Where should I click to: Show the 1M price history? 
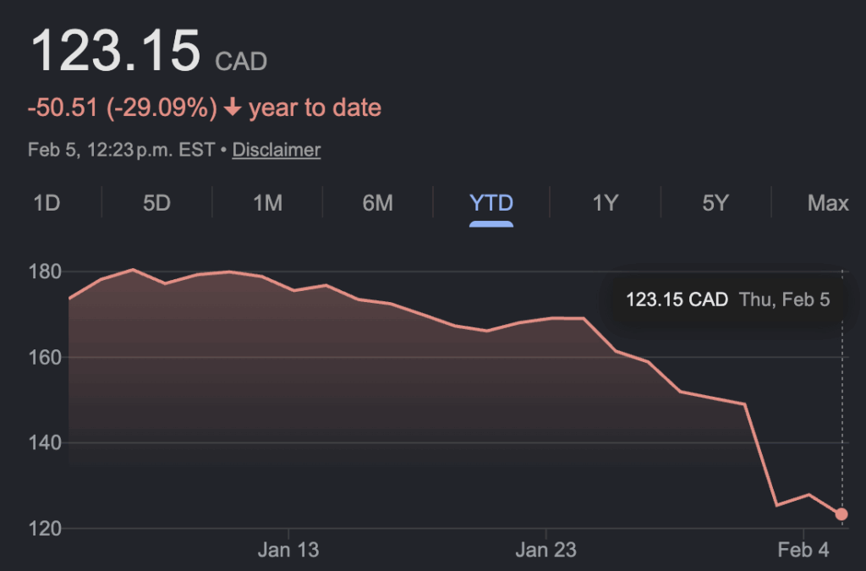point(267,203)
